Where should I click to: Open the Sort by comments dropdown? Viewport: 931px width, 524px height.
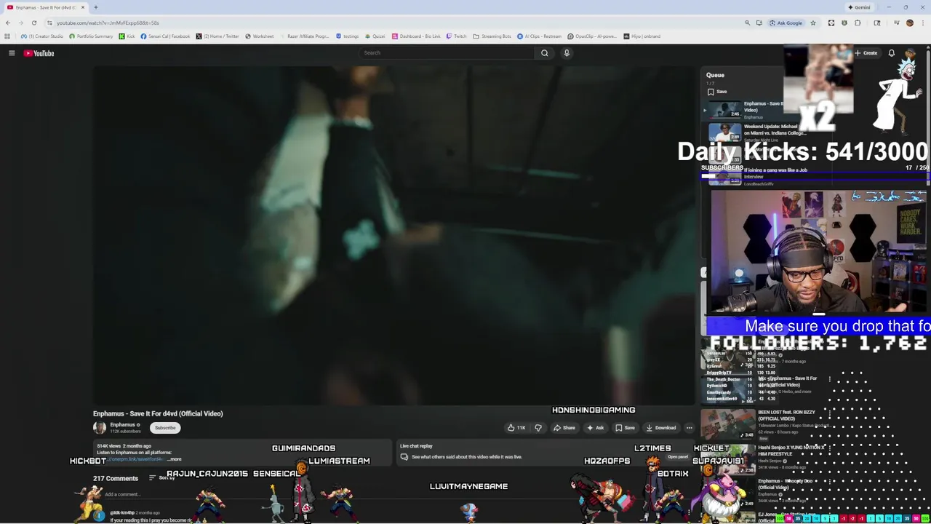point(161,478)
